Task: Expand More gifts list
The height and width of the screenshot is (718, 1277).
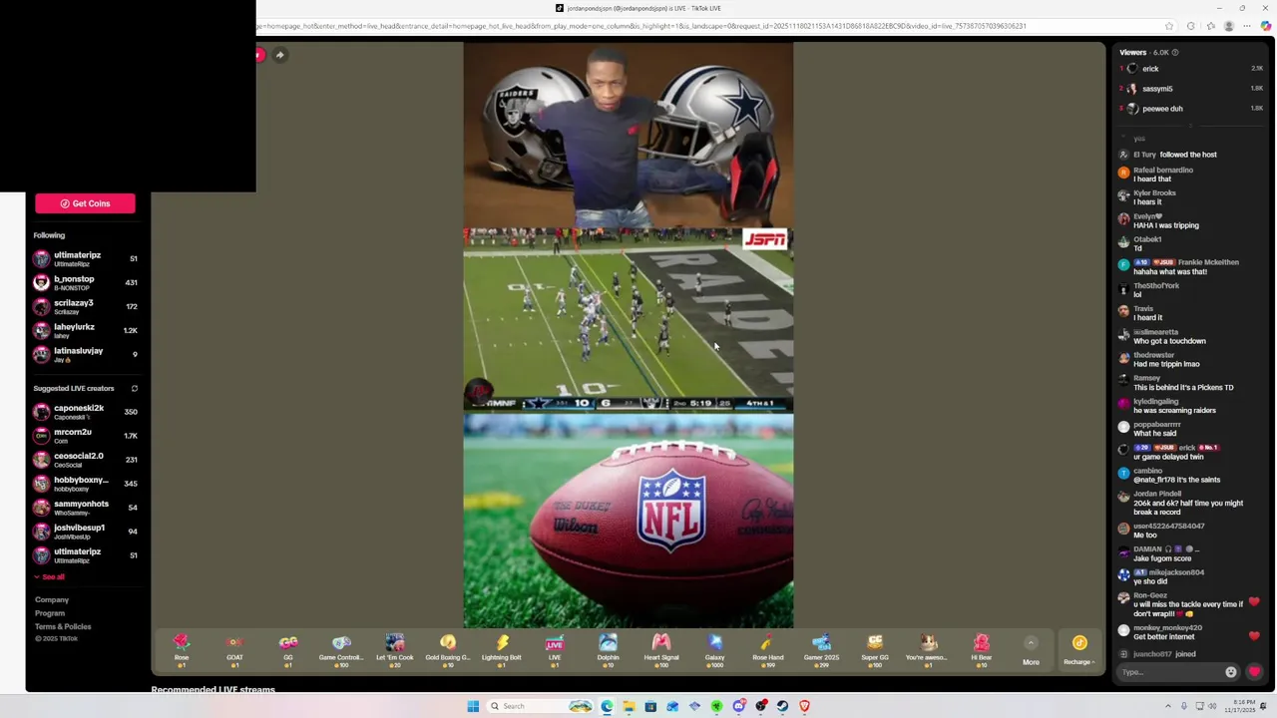Action: click(x=1031, y=650)
